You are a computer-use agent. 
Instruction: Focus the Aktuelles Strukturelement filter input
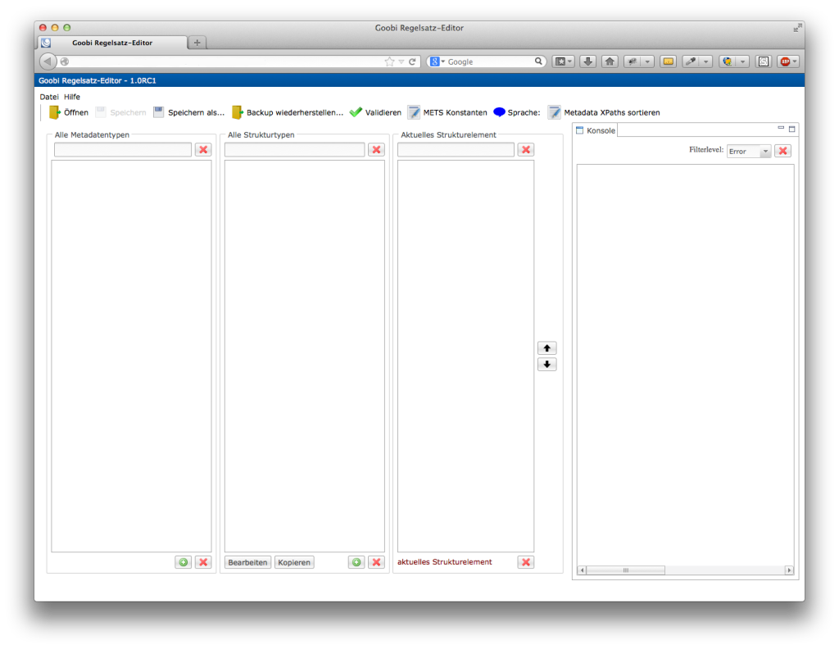click(456, 150)
